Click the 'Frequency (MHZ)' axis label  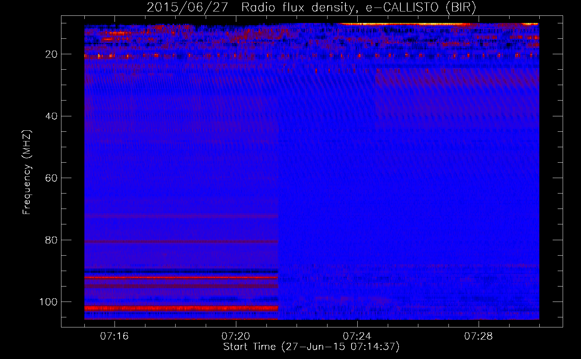(27, 172)
